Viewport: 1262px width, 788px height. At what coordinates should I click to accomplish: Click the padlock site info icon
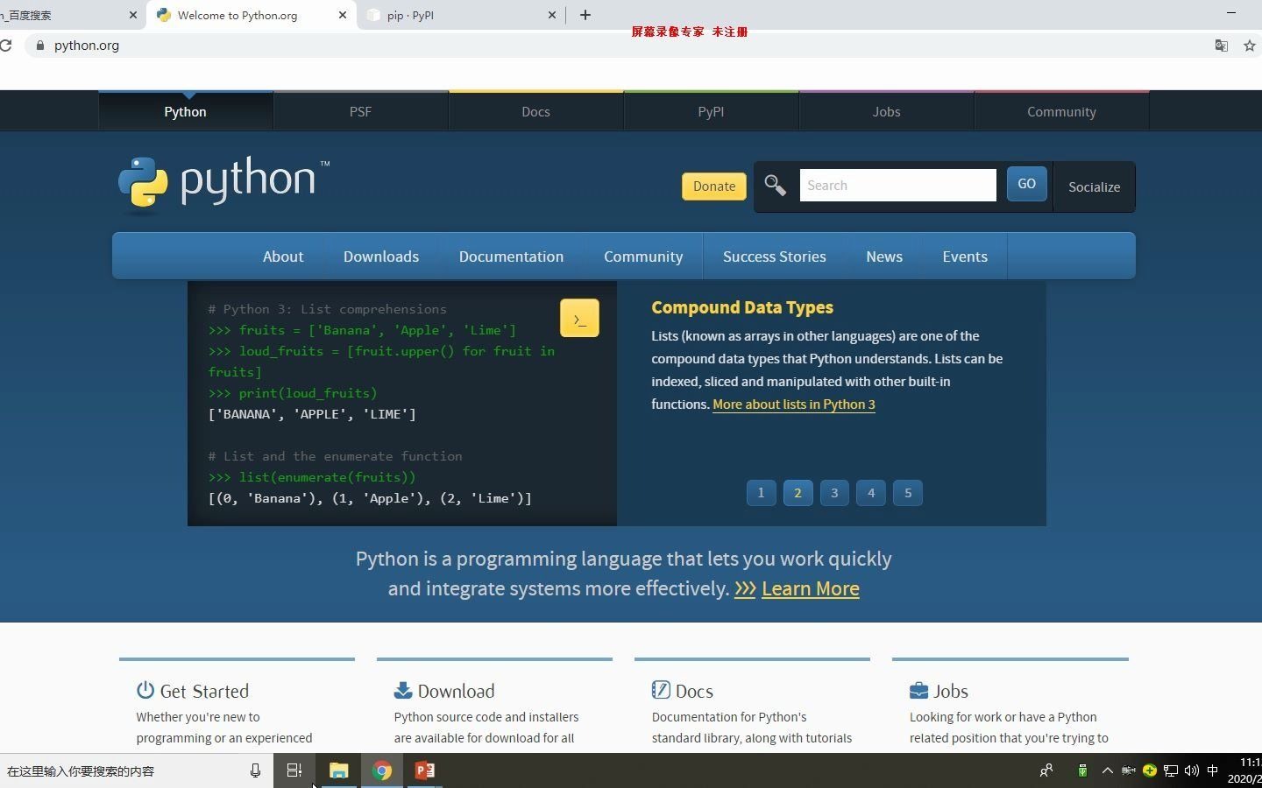[39, 46]
